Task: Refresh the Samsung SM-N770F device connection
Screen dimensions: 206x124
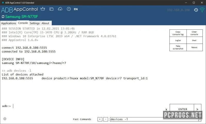Action: pos(3,17)
